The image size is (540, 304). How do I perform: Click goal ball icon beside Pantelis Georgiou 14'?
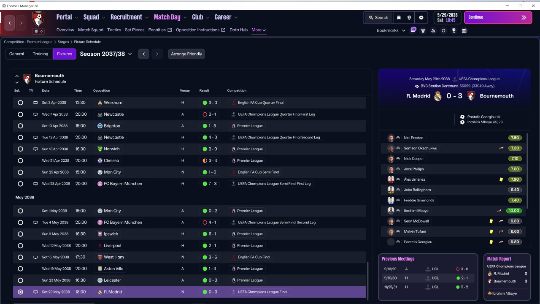point(462,117)
